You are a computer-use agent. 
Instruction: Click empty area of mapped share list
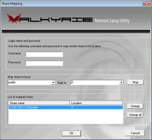pyautogui.click(x=66, y=116)
